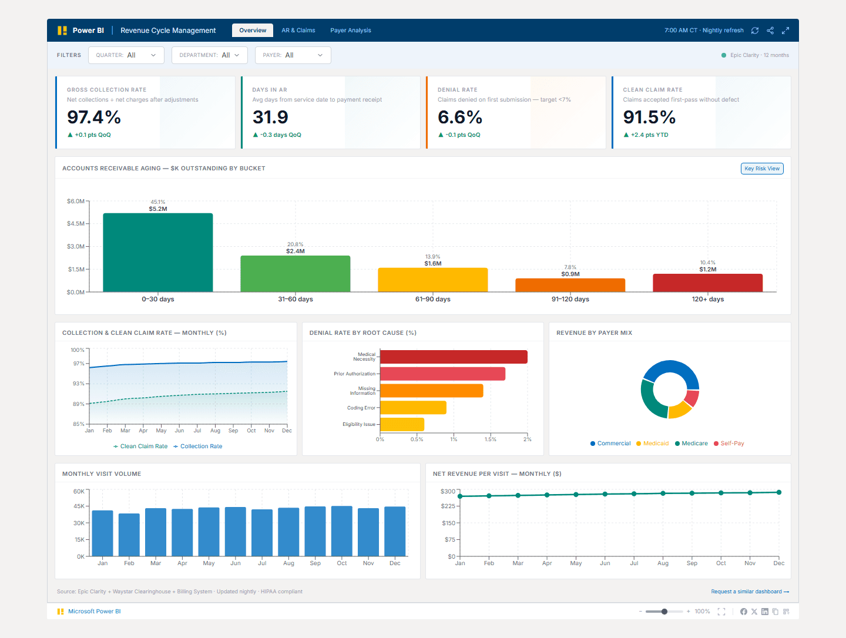Click the 6.6% Denial Rate value
The width and height of the screenshot is (846, 638).
click(460, 117)
